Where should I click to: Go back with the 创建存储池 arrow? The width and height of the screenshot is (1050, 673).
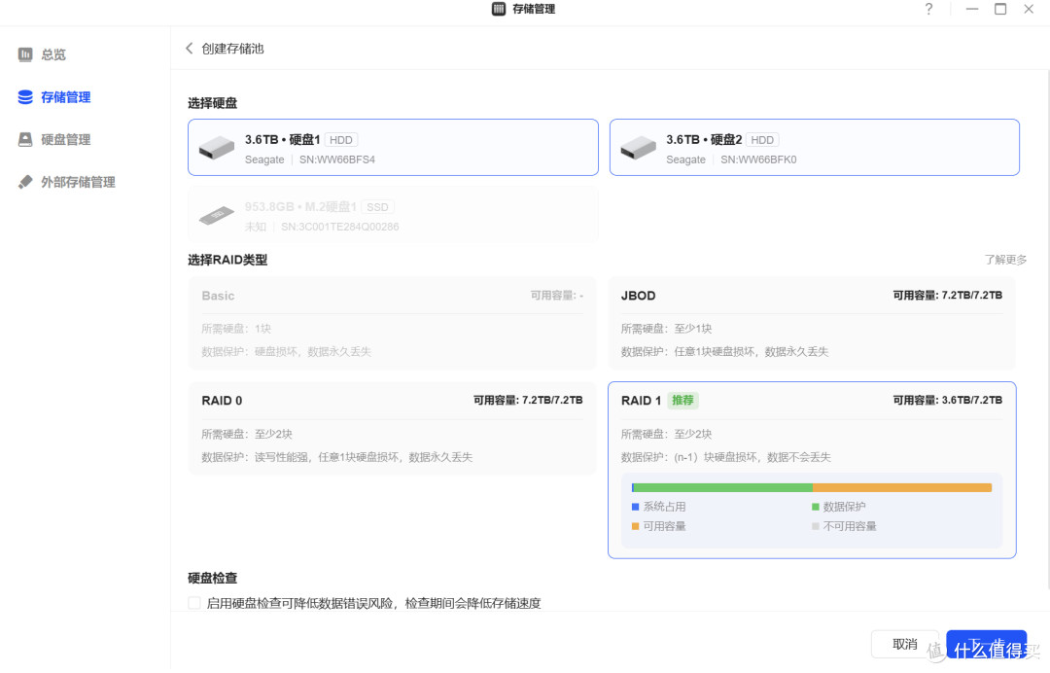189,49
